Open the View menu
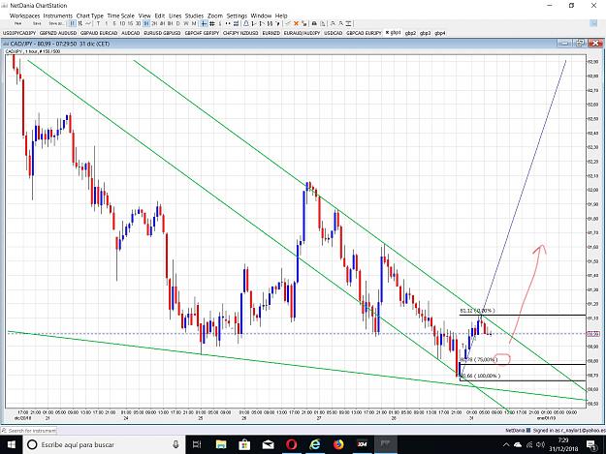This screenshot has height=454, width=606. pyautogui.click(x=144, y=15)
